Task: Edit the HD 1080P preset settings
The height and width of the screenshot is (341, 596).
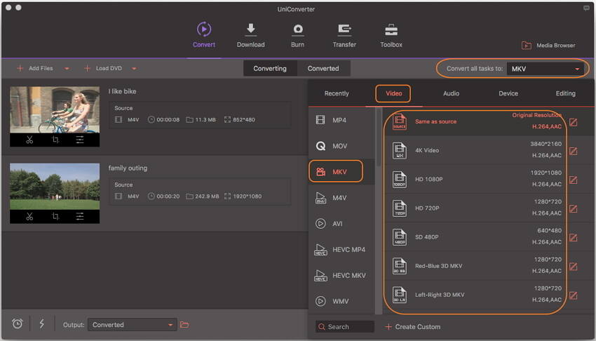Action: click(x=573, y=180)
